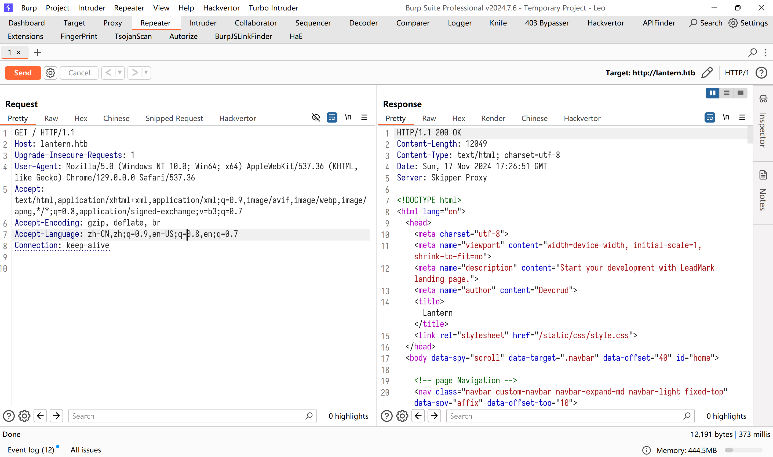Click Request search help icon
The height and width of the screenshot is (457, 773).
9,416
